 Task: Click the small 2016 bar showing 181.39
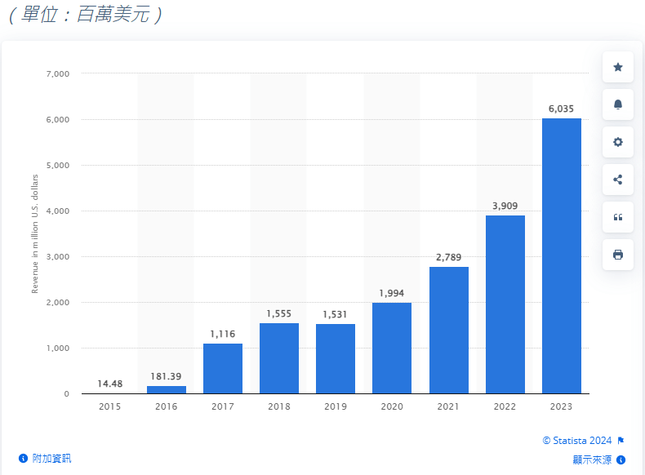point(167,390)
